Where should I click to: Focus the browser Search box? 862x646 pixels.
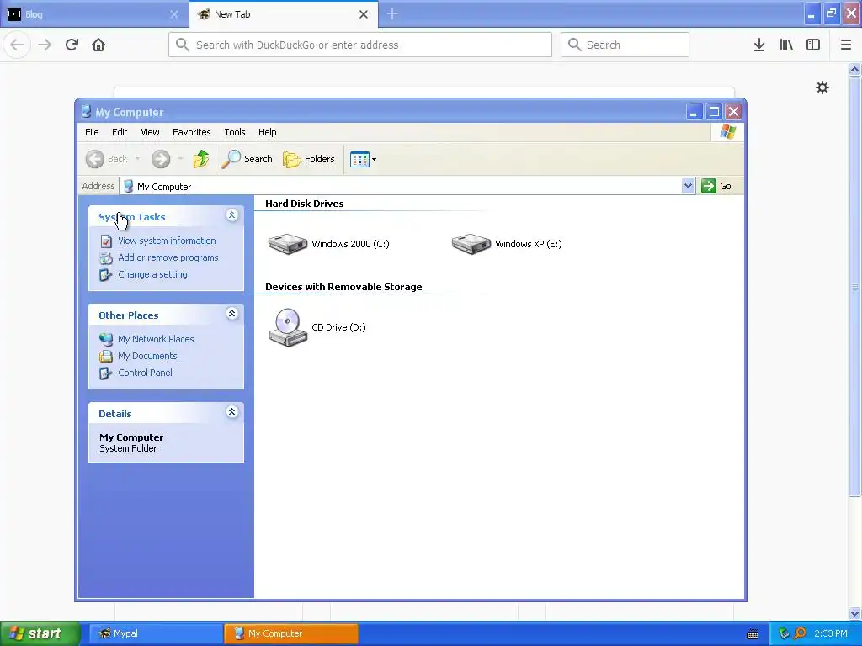tap(625, 45)
